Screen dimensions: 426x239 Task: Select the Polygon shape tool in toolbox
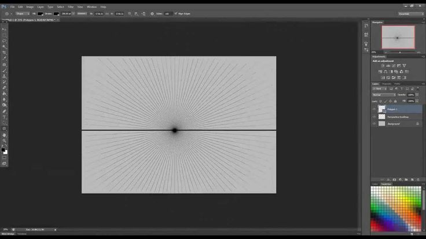(x=4, y=129)
